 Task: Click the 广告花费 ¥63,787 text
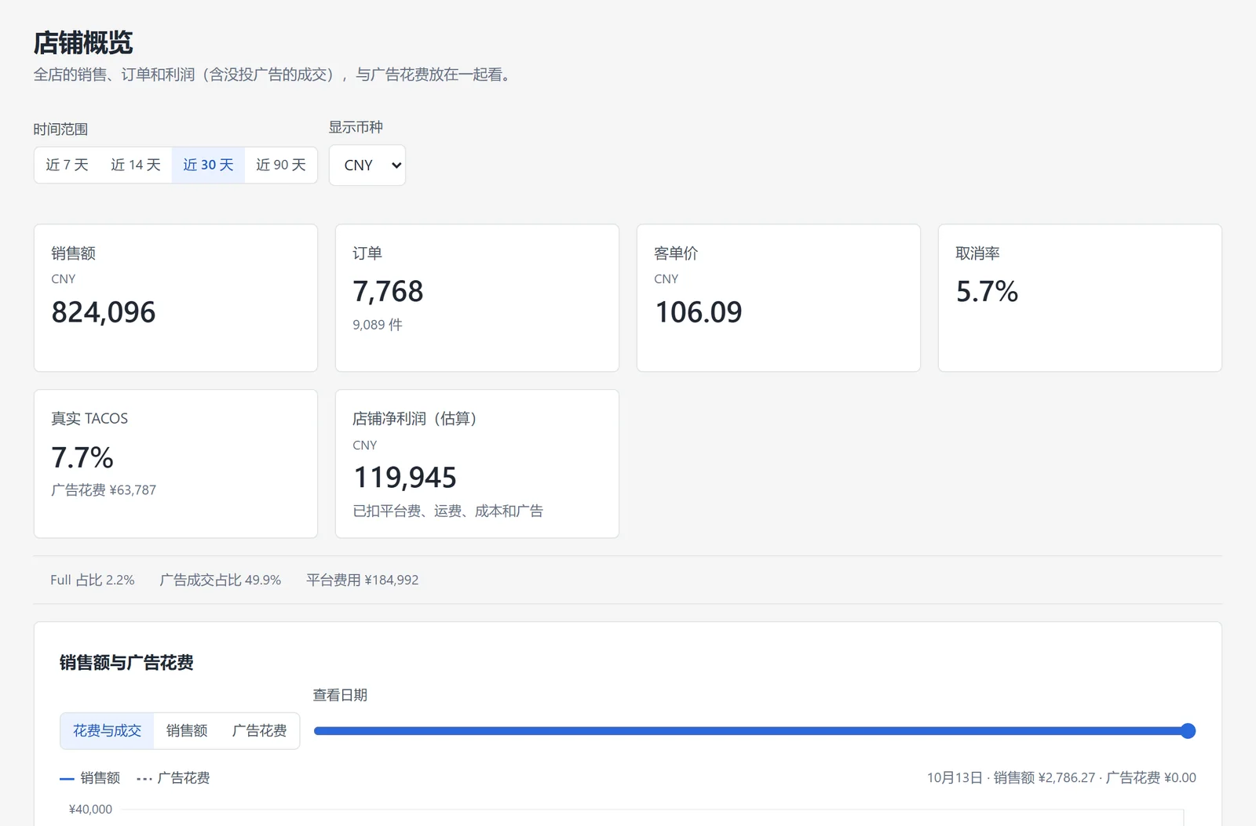[104, 490]
